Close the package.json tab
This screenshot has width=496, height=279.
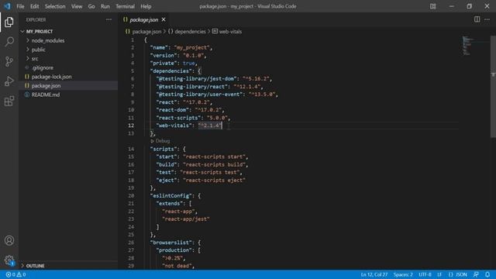coord(164,19)
